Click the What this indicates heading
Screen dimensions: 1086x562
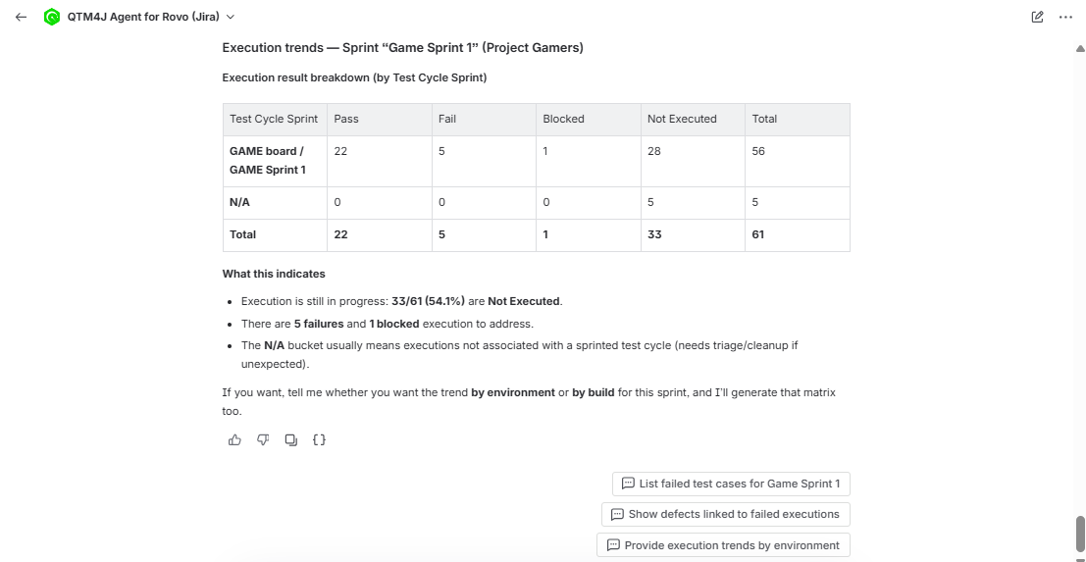tap(274, 274)
